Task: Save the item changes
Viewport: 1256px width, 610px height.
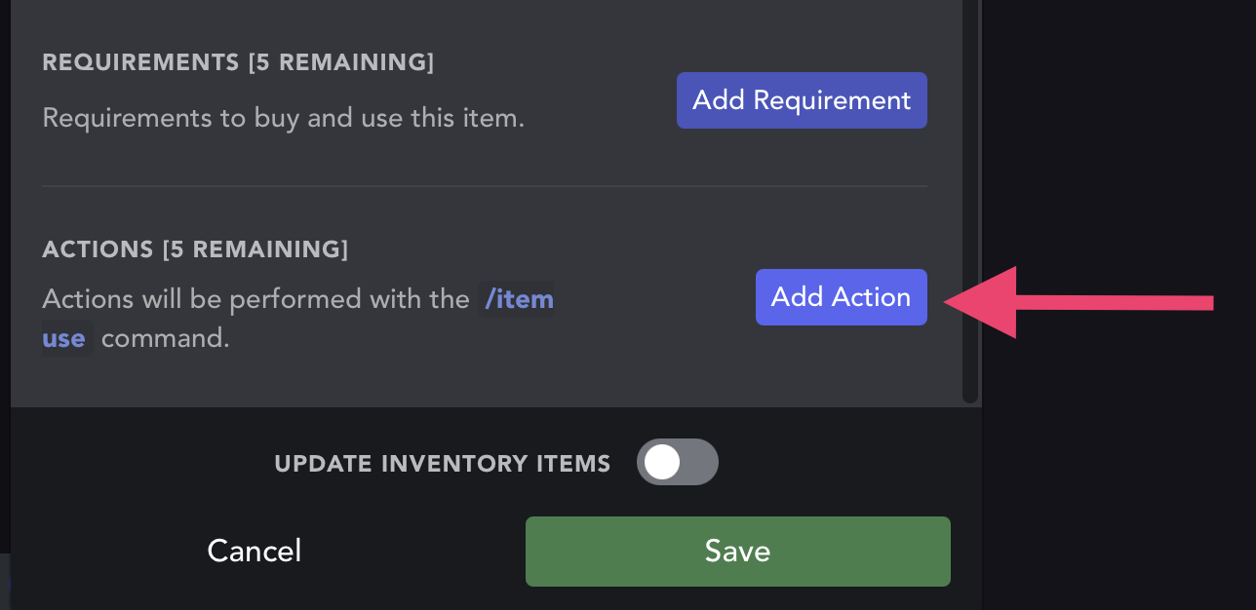Action: tap(737, 552)
